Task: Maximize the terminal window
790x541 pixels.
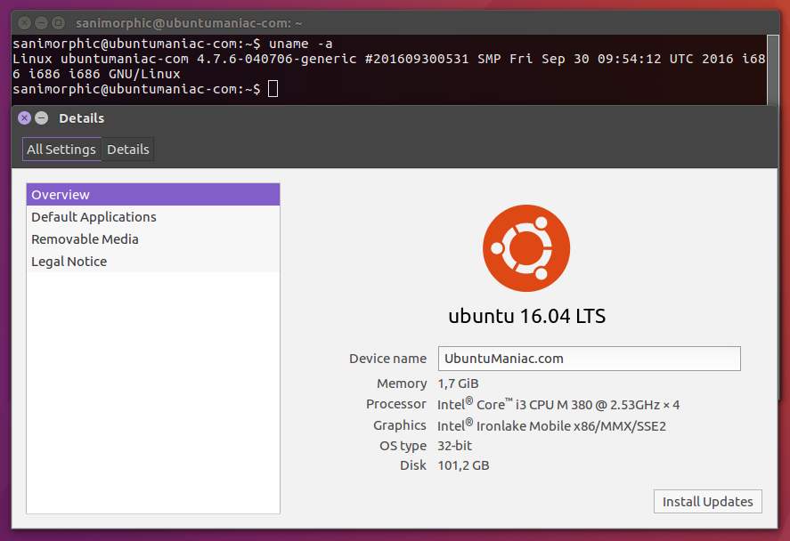Action: click(x=59, y=22)
